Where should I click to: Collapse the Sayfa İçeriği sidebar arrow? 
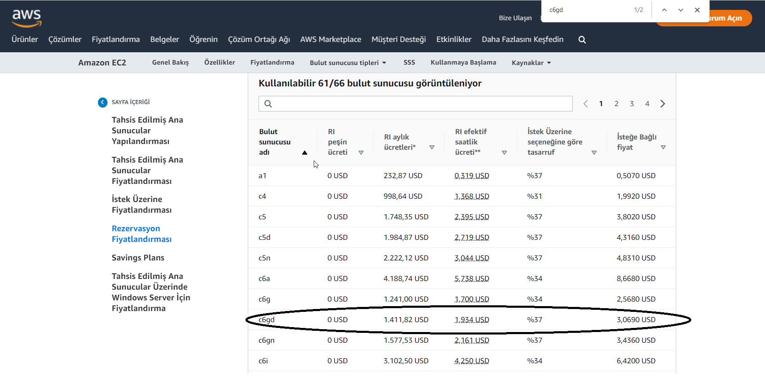click(103, 102)
